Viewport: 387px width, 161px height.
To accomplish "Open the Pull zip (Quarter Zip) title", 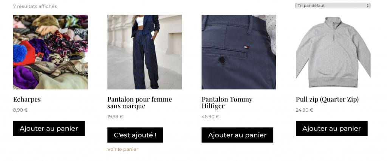I will [327, 100].
